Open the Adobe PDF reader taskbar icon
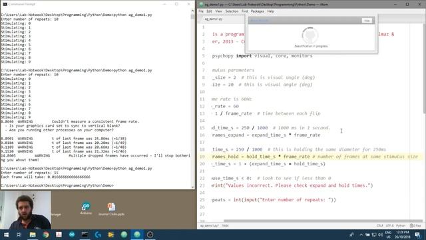The height and width of the screenshot is (240, 426). [59, 235]
